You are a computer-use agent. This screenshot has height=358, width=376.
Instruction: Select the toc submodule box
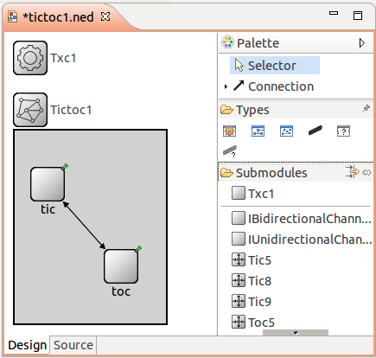click(121, 266)
